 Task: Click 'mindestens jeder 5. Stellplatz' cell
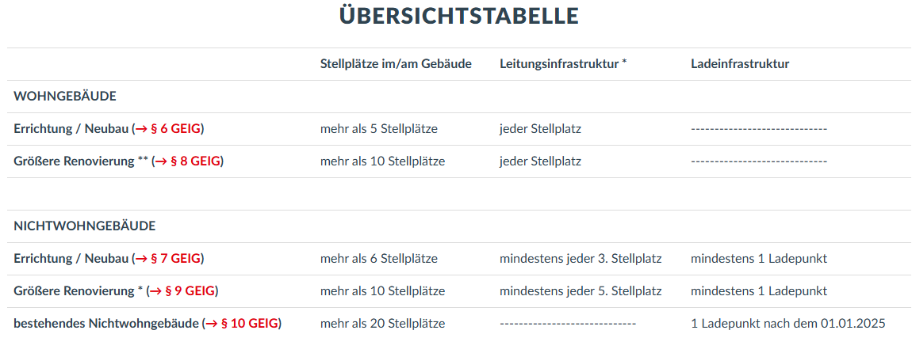[x=581, y=291]
